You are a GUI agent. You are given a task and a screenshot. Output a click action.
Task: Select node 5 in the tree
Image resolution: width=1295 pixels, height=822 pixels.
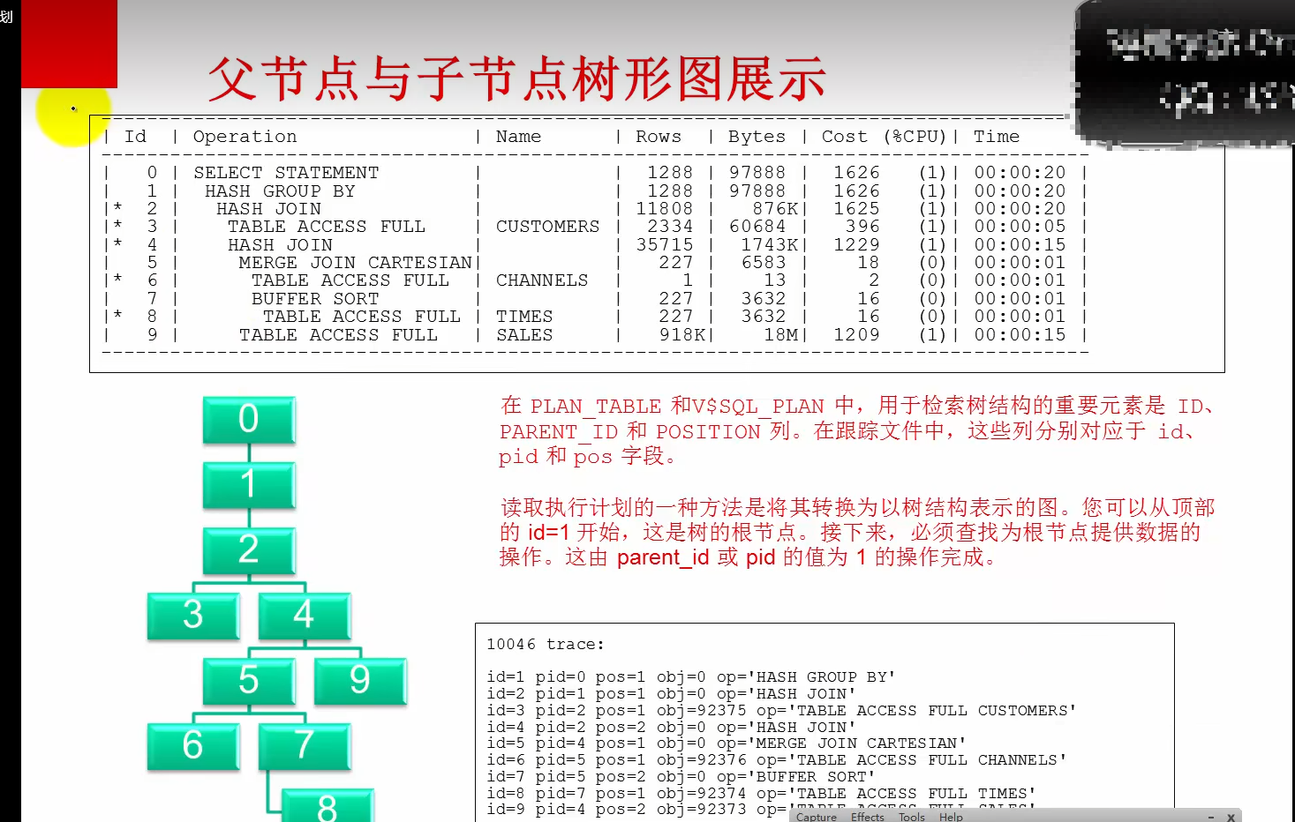click(249, 681)
